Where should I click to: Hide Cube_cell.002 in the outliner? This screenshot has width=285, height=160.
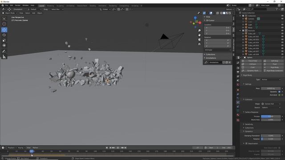click(282, 36)
